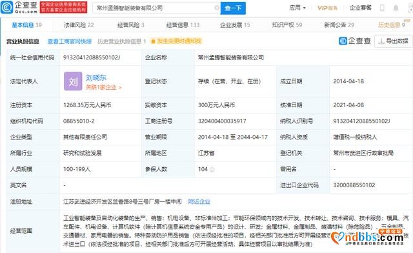Viewport: 413px width, 253px height.
Task: Click 发生变更时通知我 notification button
Action: pos(176,41)
